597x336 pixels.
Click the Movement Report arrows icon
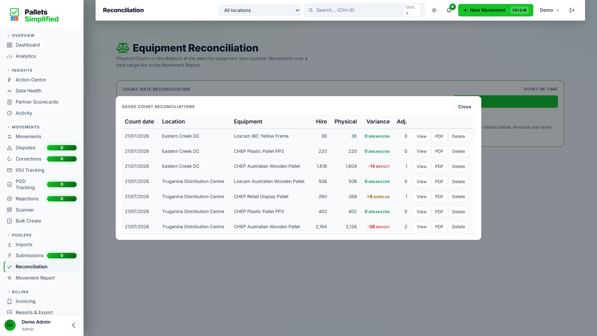pos(9,278)
